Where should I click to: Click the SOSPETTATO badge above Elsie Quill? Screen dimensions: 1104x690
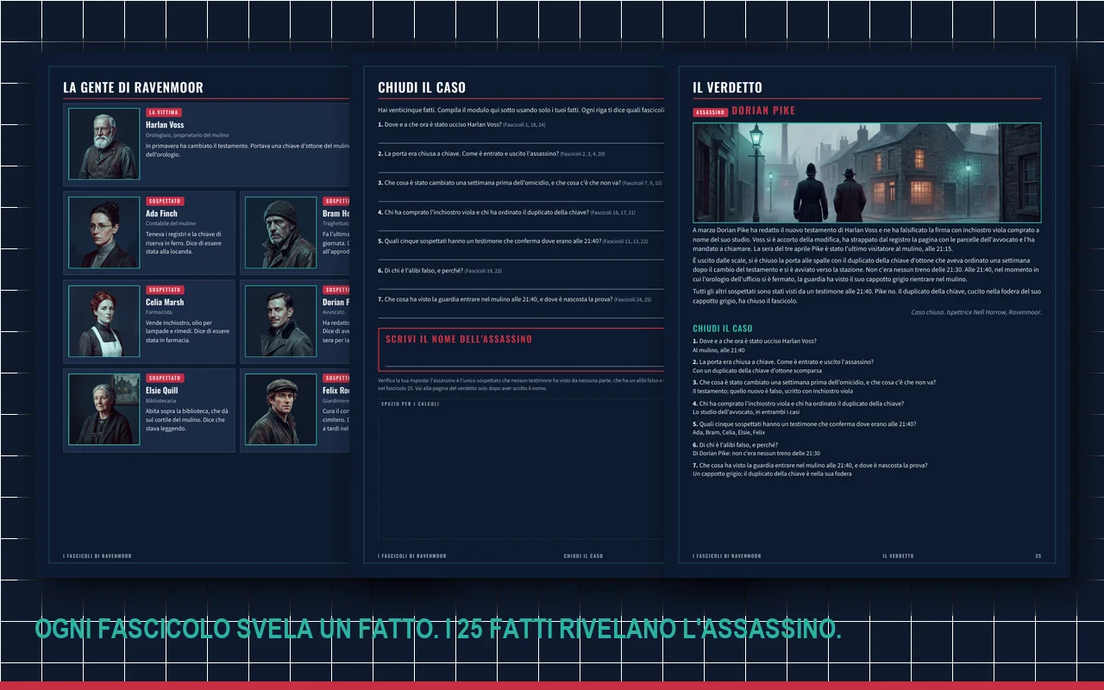coord(165,378)
